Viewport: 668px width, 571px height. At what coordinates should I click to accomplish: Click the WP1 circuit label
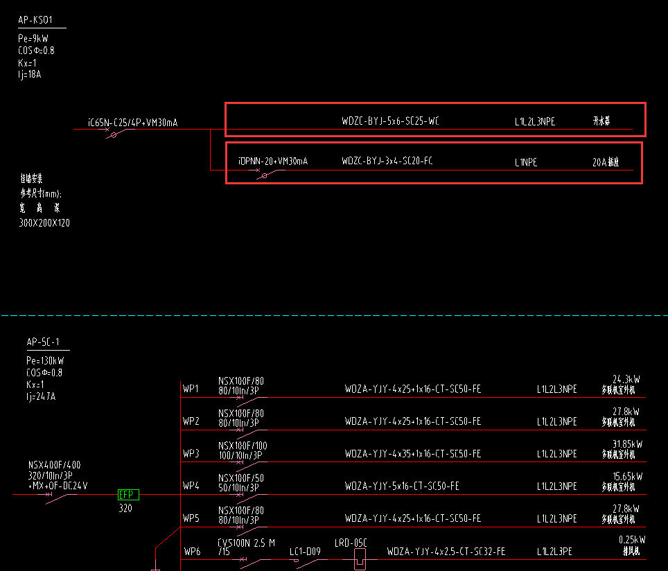point(191,389)
